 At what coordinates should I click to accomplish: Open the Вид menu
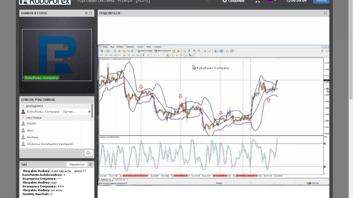click(112, 47)
